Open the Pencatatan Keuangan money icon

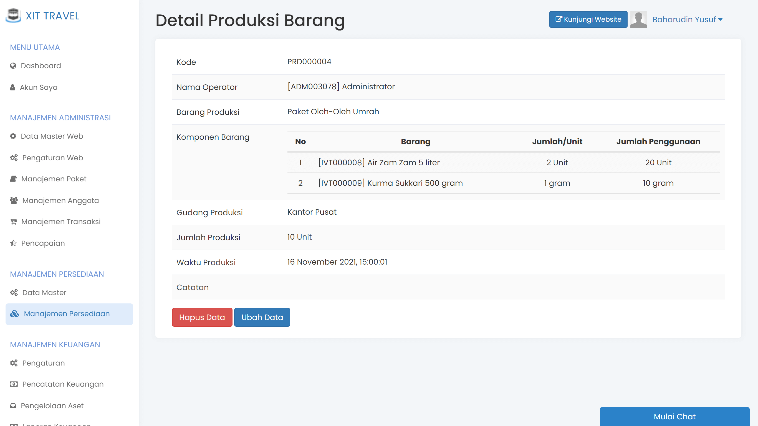13,384
